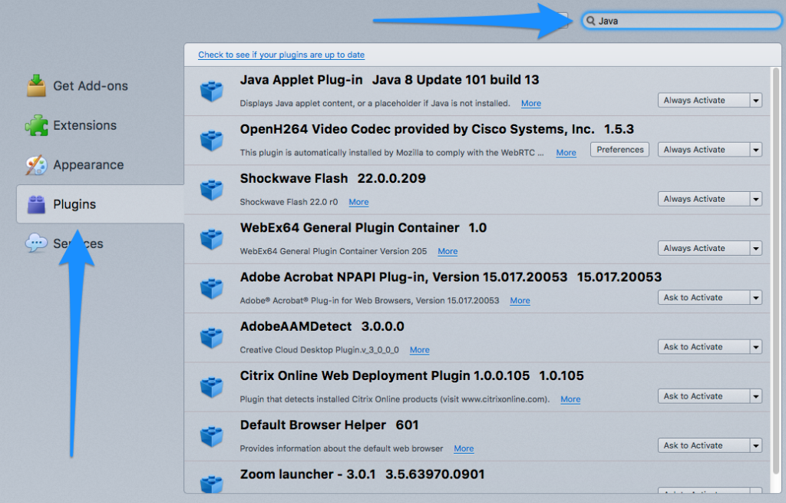Click Check to see if plugins are up to date
Screen dimensions: 786x503
[281, 55]
